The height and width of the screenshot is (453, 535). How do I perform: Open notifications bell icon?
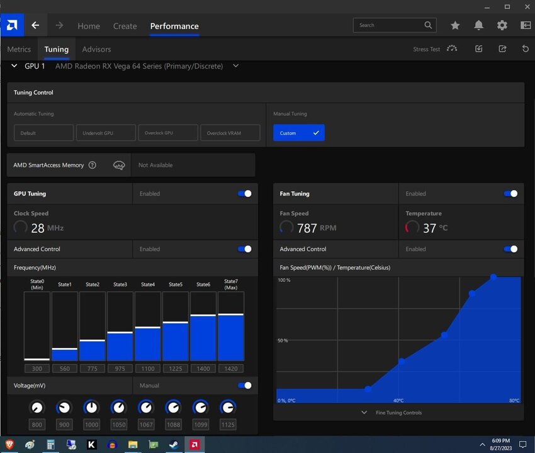click(x=478, y=26)
